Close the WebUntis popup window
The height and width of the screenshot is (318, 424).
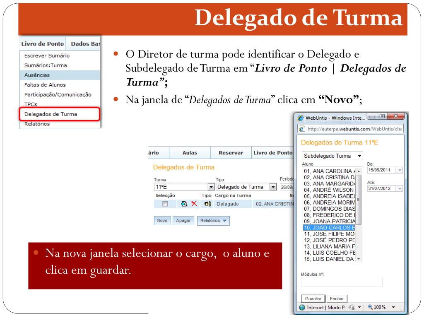click(395, 116)
